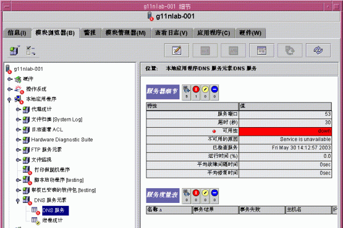Click the table icon beside 逆叠统计
This screenshot has width=343, height=228.
tap(35, 221)
